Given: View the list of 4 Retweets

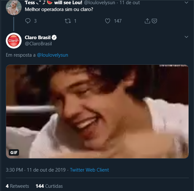Looking at the screenshot, I should coord(17,186).
